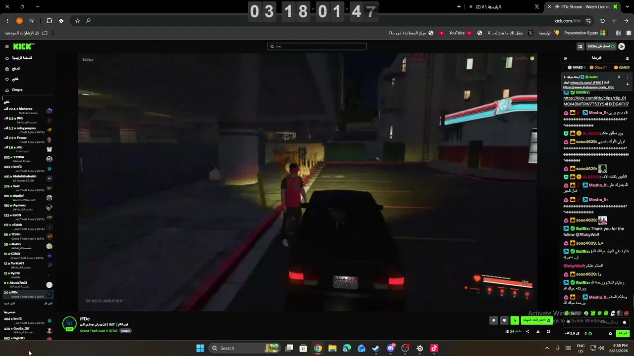Click the Windows taskbar Search box
The height and width of the screenshot is (356, 634).
click(245, 348)
